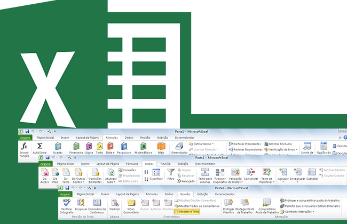This screenshot has height=224, width=347.
Task: Toggle Mostrar Fórmulas in Fórmulas ribbon
Action: pos(278,144)
